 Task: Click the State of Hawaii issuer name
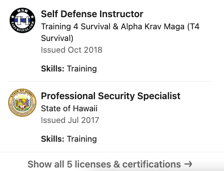69,109
